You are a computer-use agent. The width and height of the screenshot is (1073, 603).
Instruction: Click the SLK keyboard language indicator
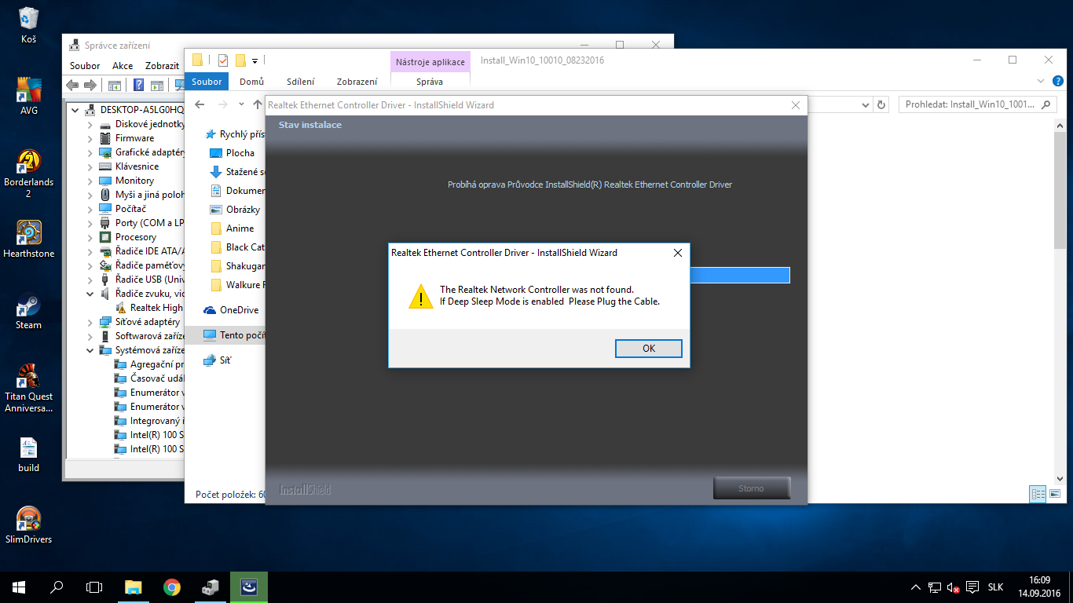[995, 587]
